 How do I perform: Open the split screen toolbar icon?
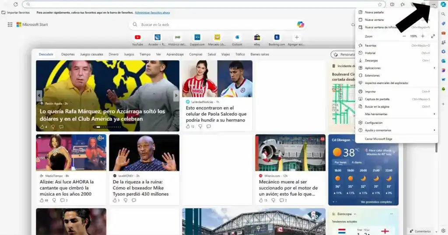pos(392,4)
